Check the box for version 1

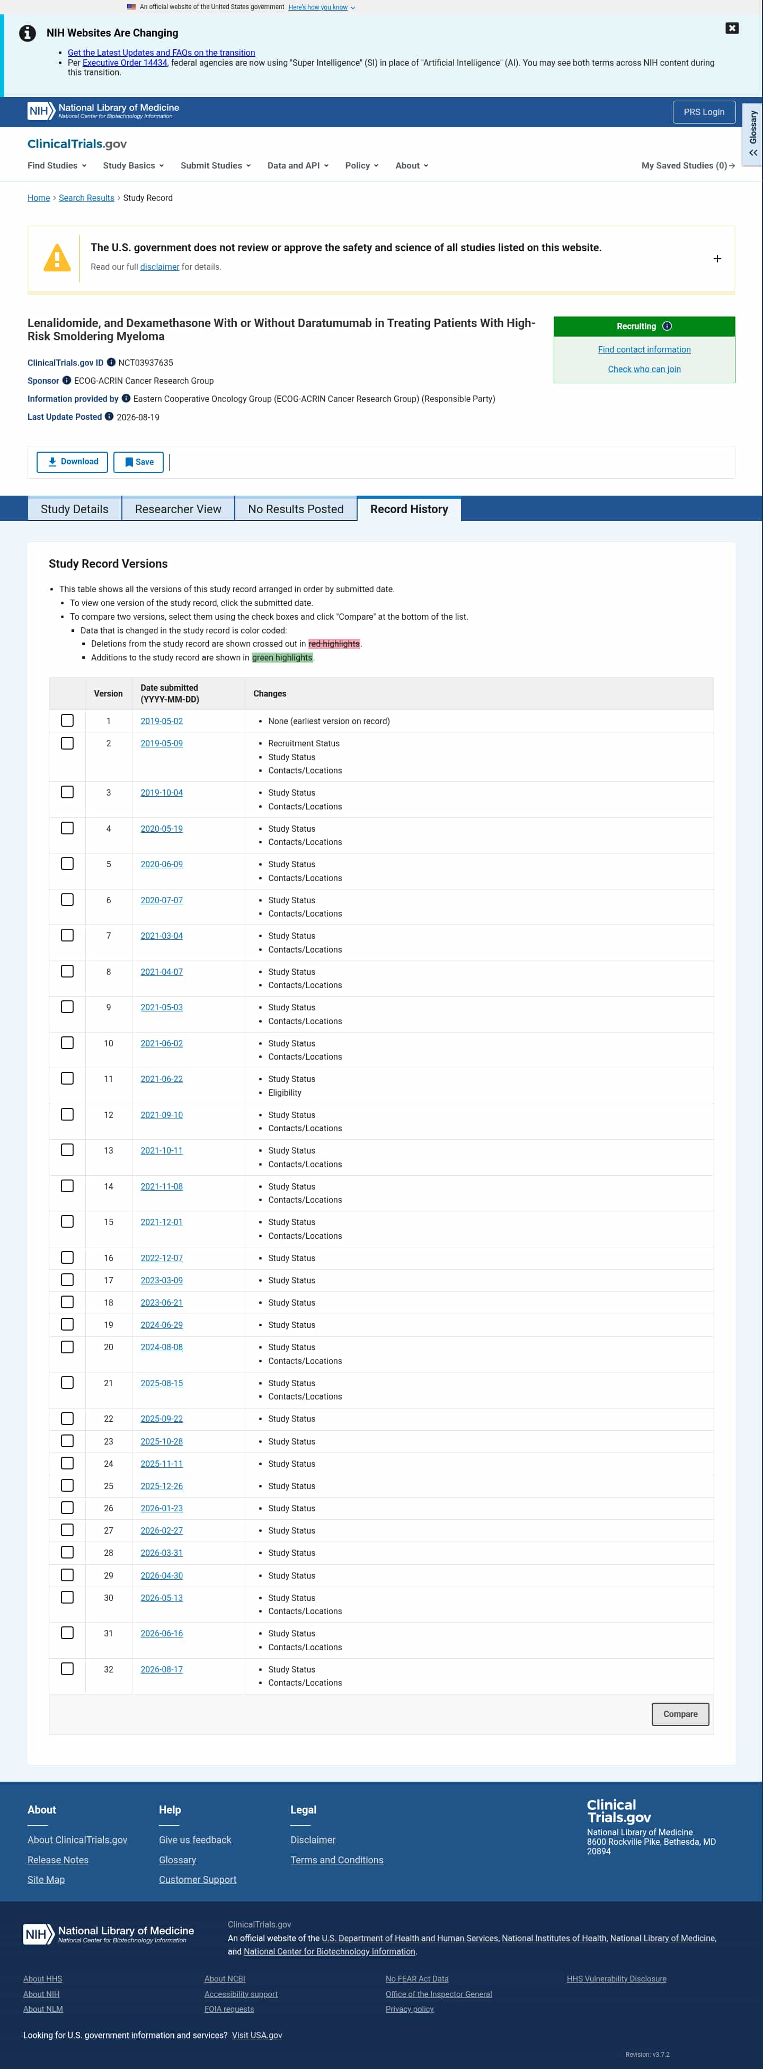[67, 720]
